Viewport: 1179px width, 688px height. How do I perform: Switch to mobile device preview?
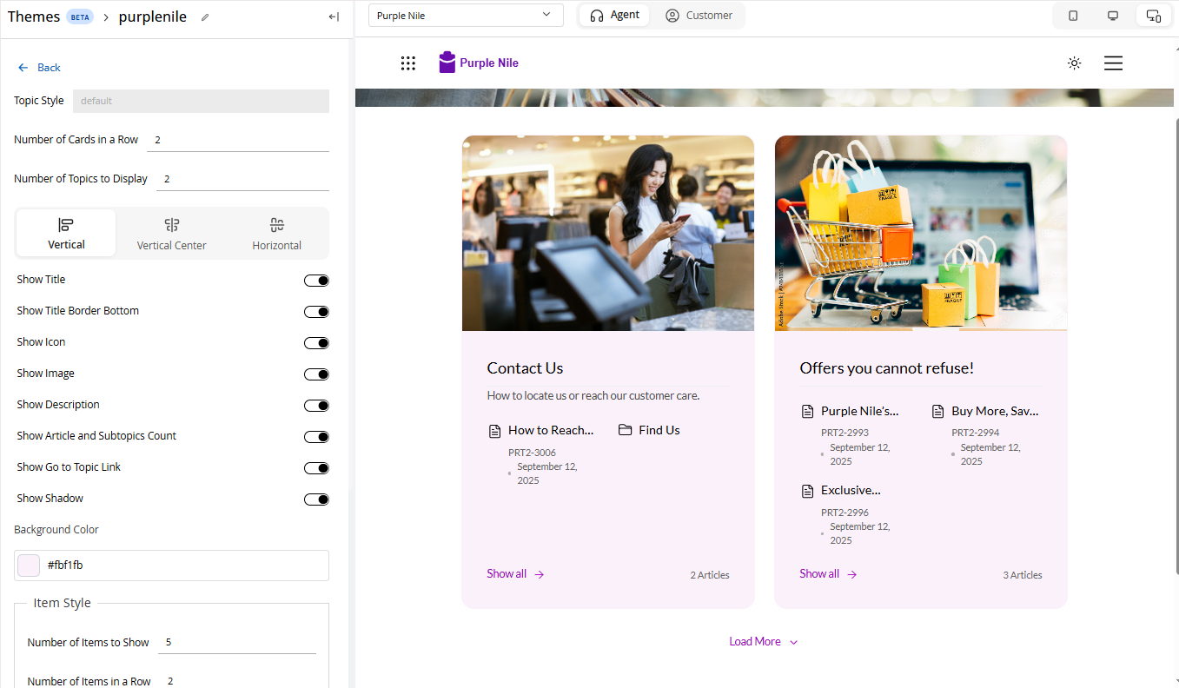(1073, 16)
